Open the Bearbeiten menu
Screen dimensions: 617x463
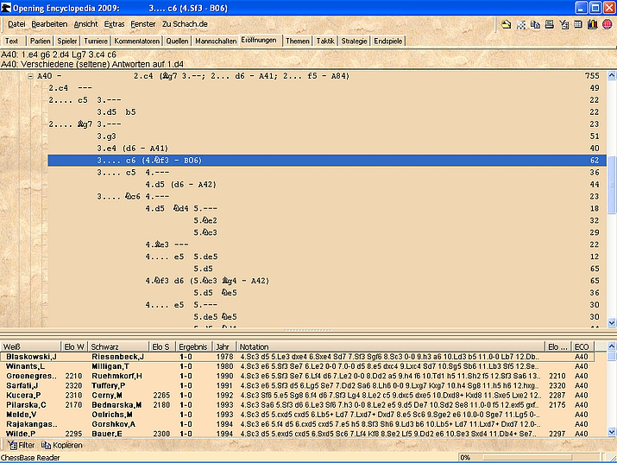[x=49, y=24]
